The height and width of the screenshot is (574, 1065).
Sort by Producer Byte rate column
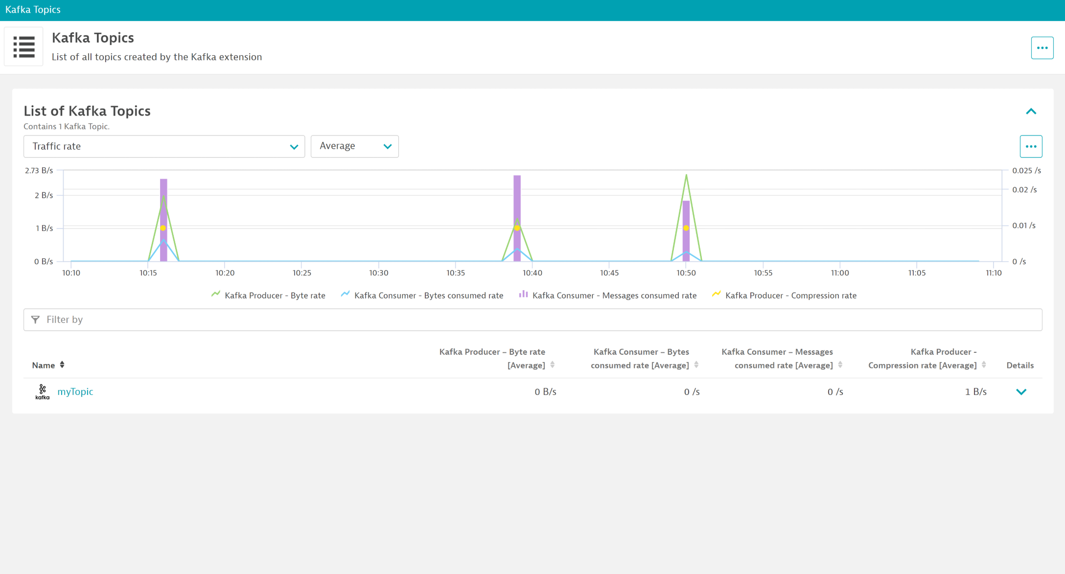coord(553,365)
